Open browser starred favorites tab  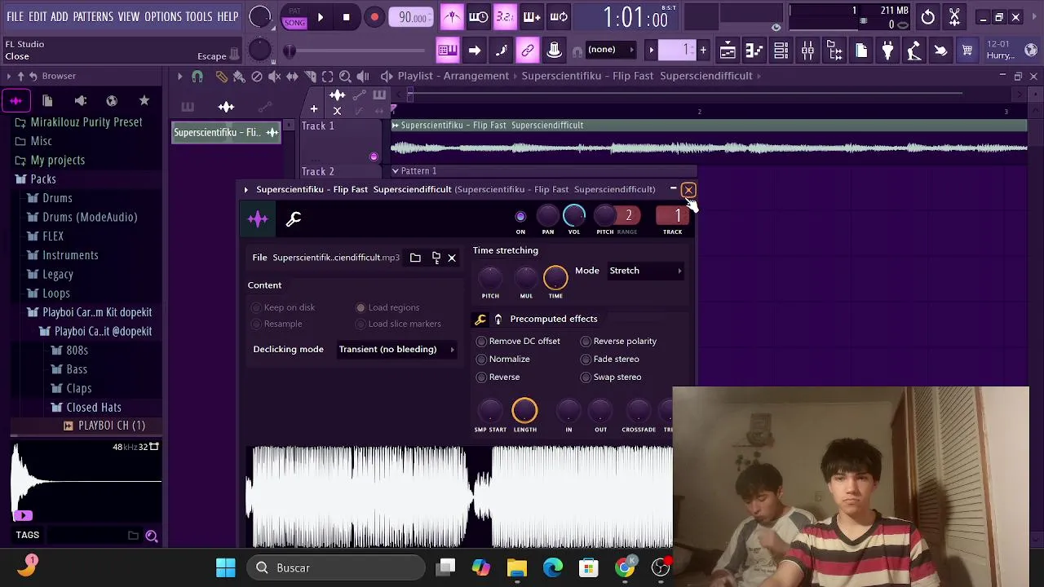[144, 100]
